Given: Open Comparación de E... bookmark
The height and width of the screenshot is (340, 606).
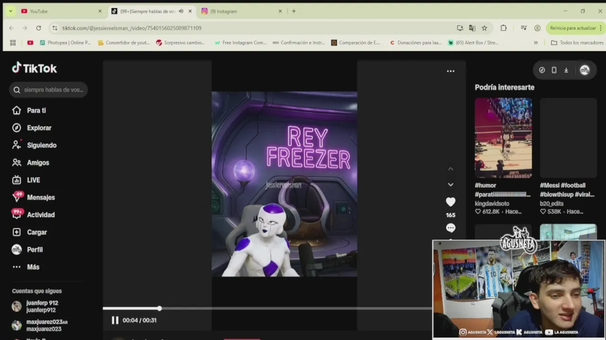Looking at the screenshot, I should pyautogui.click(x=356, y=42).
